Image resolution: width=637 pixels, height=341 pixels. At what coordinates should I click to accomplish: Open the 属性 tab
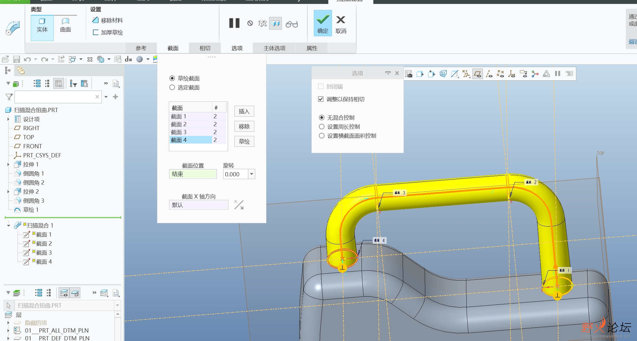pos(312,48)
